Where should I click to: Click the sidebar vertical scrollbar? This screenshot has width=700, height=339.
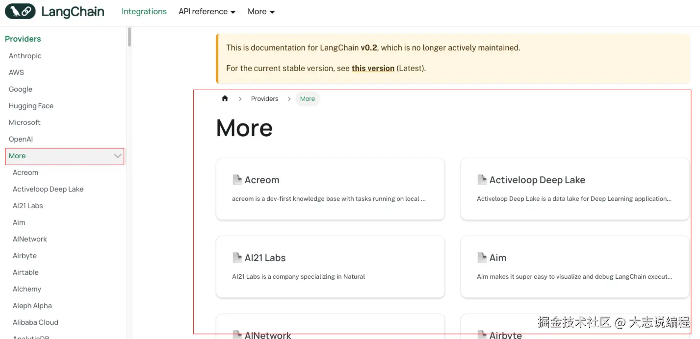click(130, 37)
